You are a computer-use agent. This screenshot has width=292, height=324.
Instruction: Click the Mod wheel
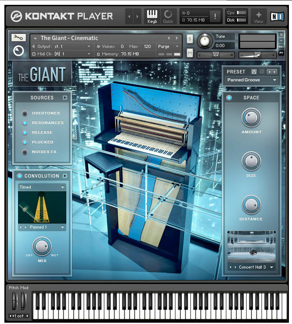(24, 301)
